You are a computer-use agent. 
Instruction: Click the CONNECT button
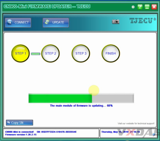coord(18,22)
